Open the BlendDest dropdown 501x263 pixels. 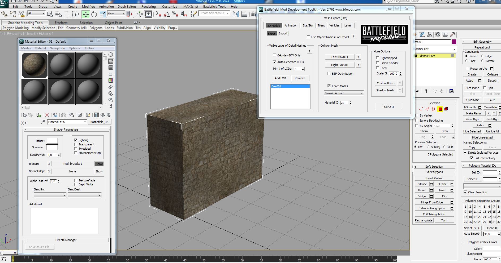[x=84, y=195]
